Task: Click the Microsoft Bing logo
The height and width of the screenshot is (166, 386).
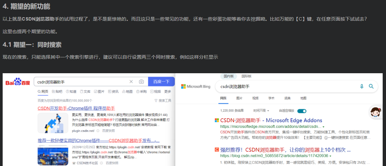Action: (x=195, y=86)
